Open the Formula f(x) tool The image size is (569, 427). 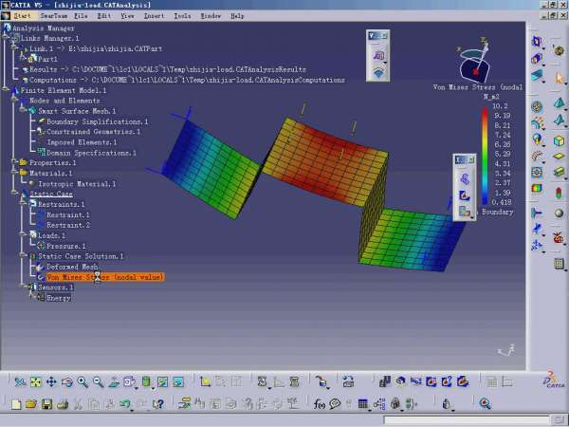click(x=320, y=404)
